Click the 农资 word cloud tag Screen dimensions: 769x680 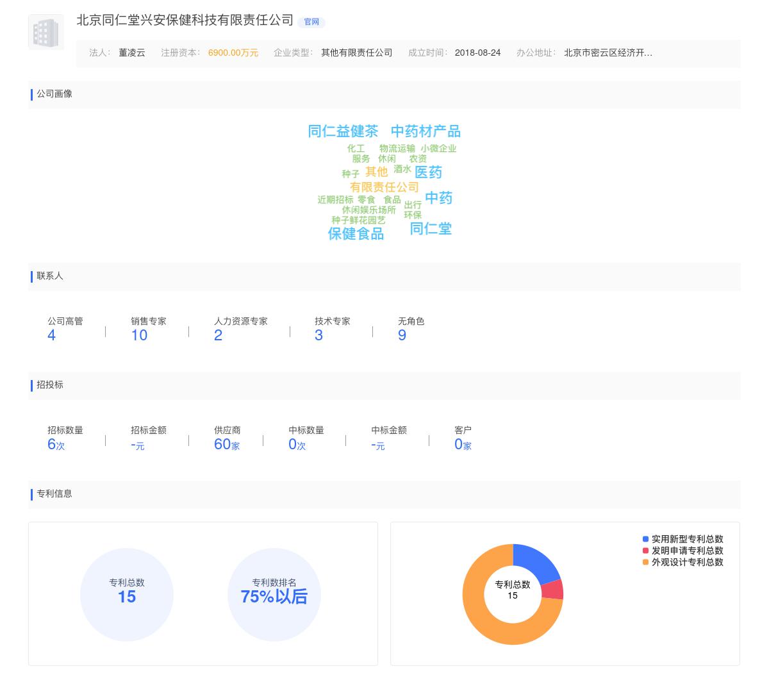click(418, 158)
